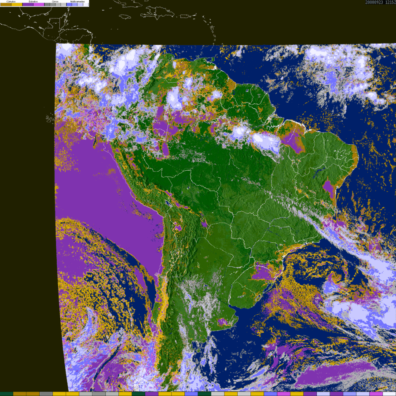Select the dark brown Cúmulos swatch
The width and height of the screenshot is (396, 396).
[6, 4]
